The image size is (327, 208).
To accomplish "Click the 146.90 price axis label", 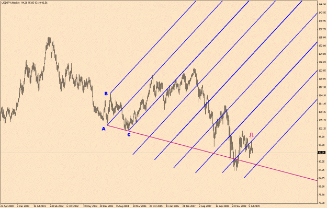I will pyautogui.click(x=322, y=4).
